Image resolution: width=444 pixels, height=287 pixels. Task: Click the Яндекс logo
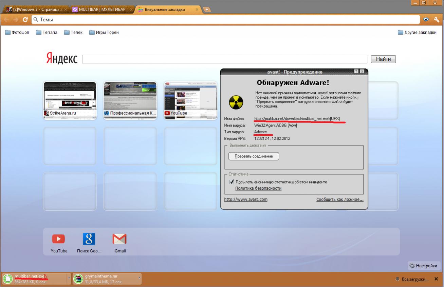coord(62,59)
